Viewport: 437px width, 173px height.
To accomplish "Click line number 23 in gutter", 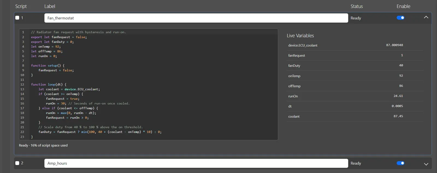I will [x=22, y=137].
